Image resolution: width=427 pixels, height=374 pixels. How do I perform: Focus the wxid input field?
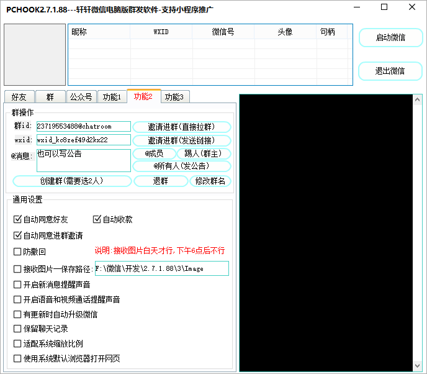point(84,140)
